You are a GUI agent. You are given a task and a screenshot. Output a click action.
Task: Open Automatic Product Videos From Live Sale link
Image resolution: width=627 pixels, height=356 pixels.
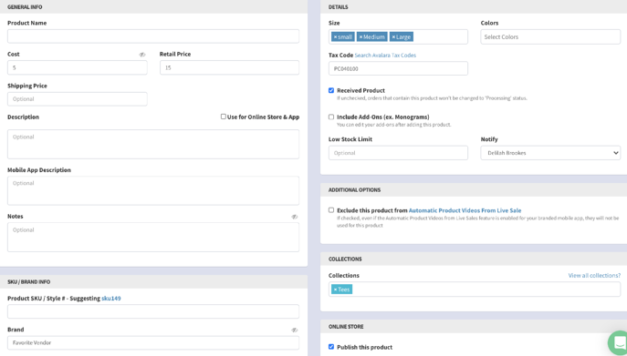[465, 210]
